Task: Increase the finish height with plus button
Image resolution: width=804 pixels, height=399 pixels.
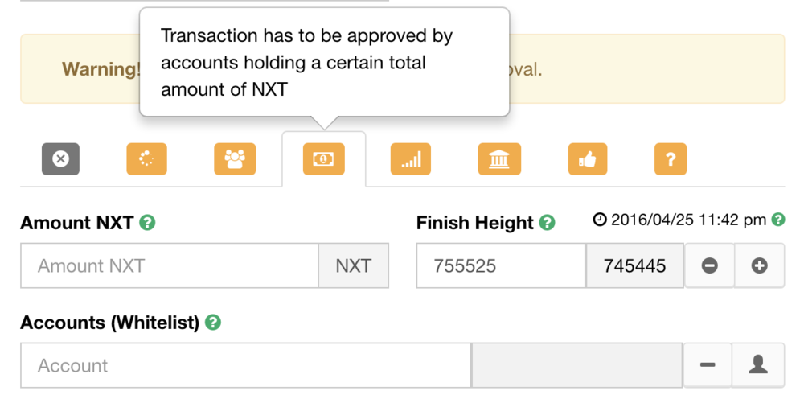Action: pyautogui.click(x=759, y=265)
